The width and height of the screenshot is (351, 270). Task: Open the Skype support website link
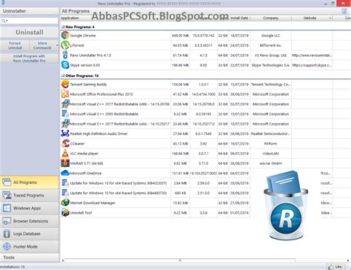(312, 65)
